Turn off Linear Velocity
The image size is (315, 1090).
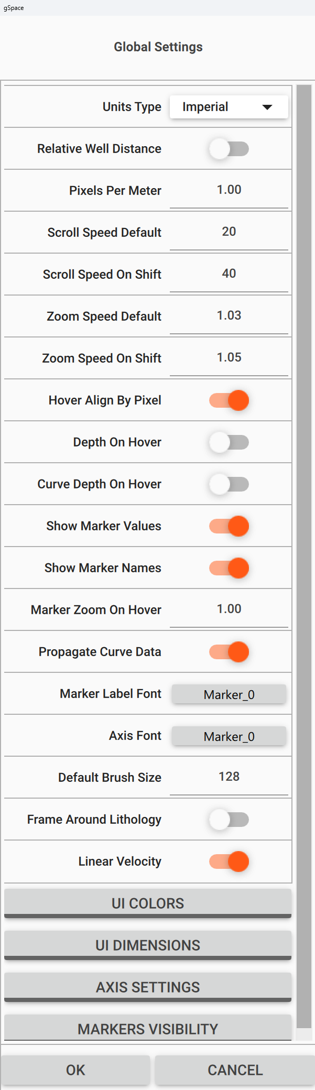pos(229,861)
